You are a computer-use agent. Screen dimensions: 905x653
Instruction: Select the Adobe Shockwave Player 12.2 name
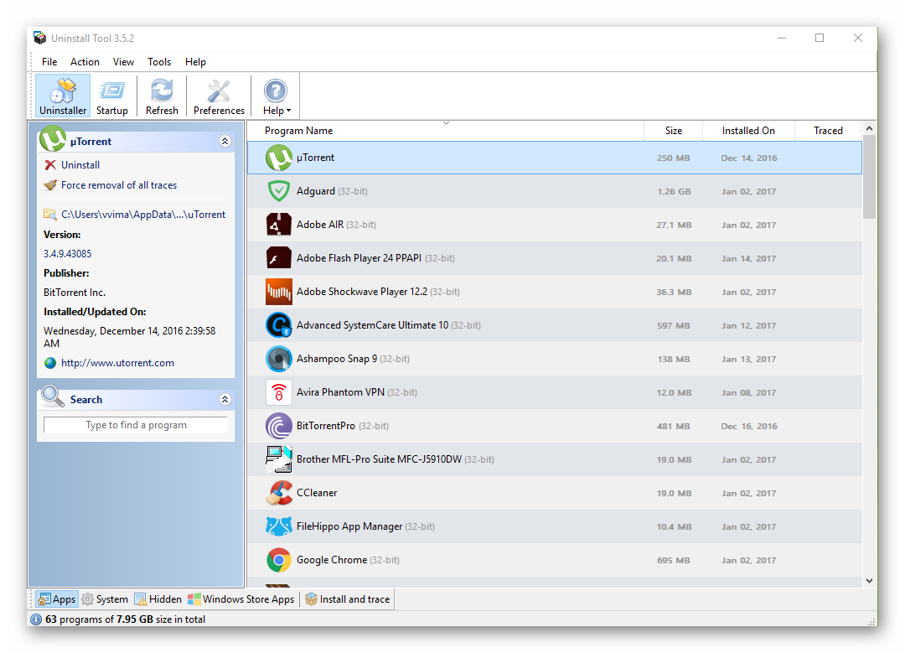coord(362,292)
